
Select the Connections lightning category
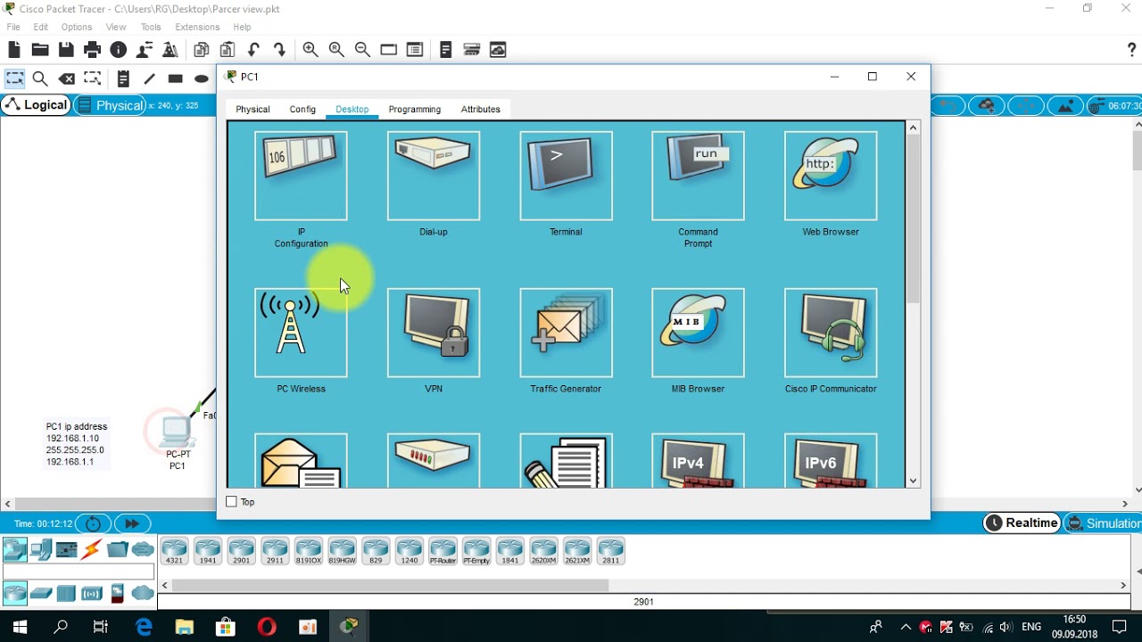92,549
